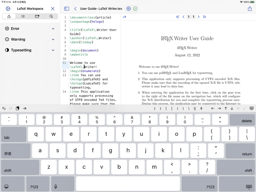
Task: Toggle the sidebar panel icon
Action: [x=67, y=9]
